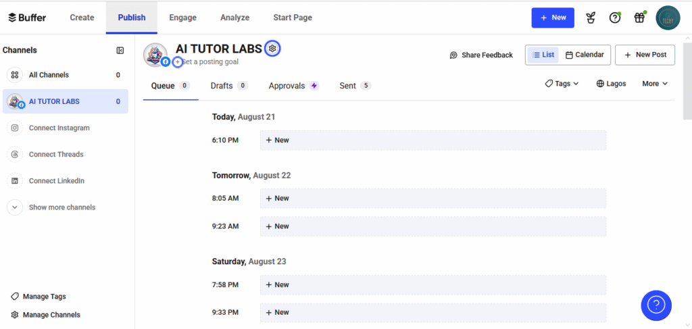Click the All Channels grid icon
Image resolution: width=692 pixels, height=329 pixels.
coord(15,75)
